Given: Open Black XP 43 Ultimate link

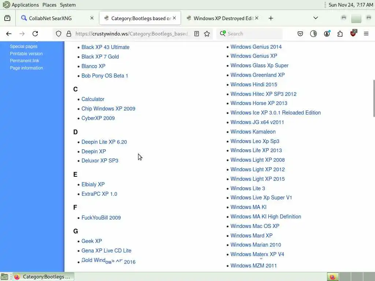Looking at the screenshot, I should click(x=105, y=47).
